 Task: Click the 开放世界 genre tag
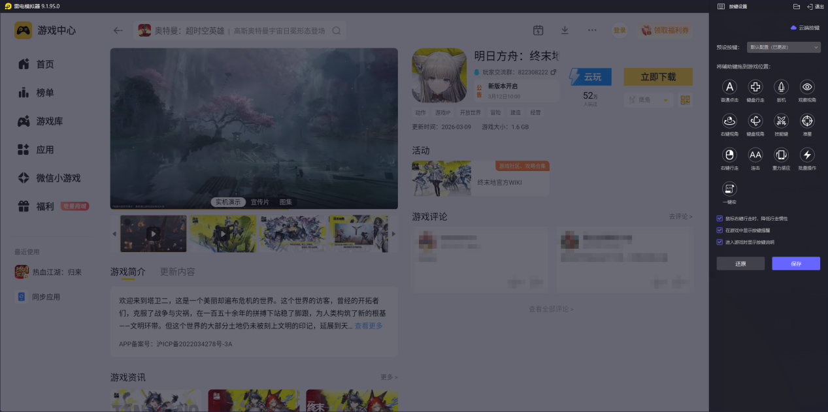(x=470, y=112)
